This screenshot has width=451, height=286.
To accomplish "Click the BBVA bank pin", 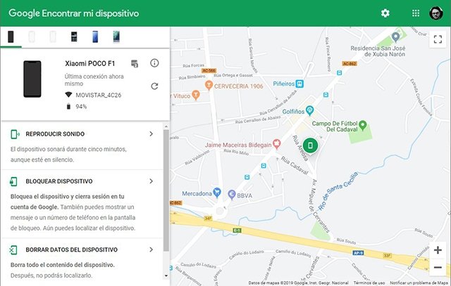I will point(232,195).
